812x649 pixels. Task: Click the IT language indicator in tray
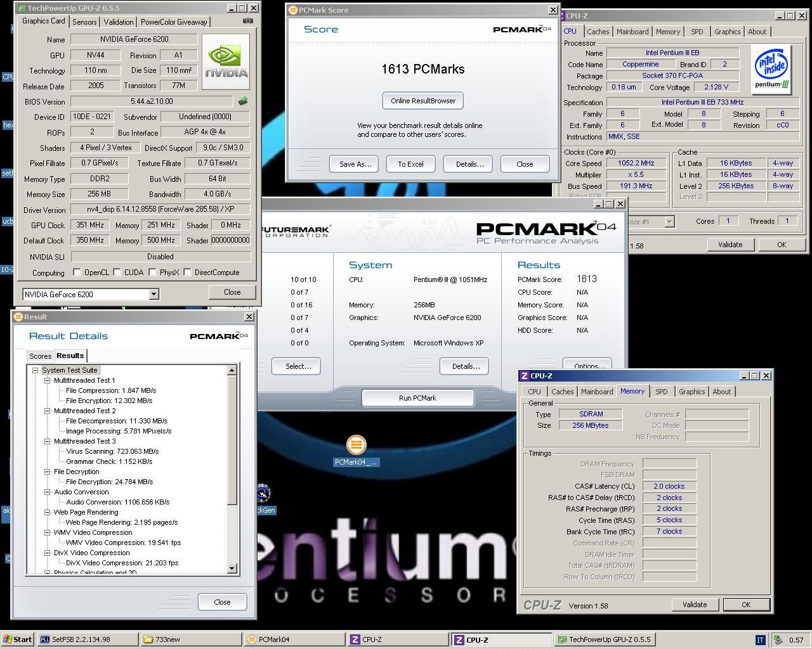pyautogui.click(x=760, y=639)
